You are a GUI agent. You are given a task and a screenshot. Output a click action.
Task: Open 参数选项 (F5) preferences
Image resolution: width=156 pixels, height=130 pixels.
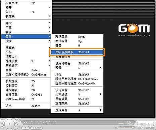click(x=26, y=81)
